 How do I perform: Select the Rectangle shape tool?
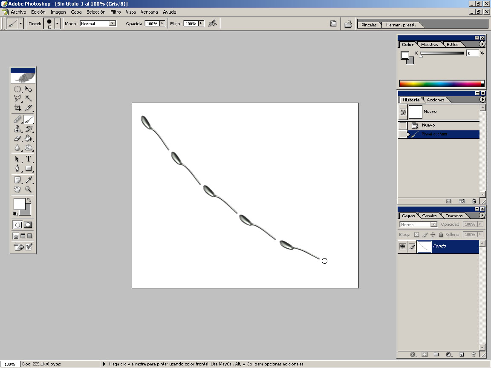point(29,168)
